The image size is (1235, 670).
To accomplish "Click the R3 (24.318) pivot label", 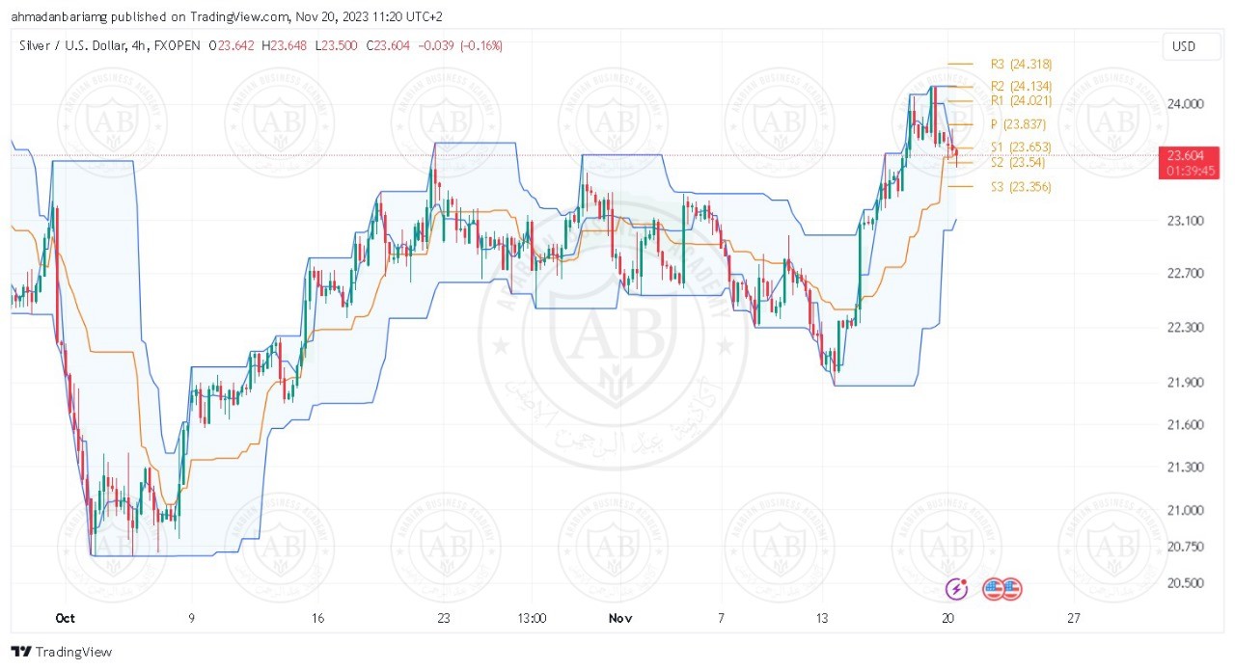I will coord(1021,64).
